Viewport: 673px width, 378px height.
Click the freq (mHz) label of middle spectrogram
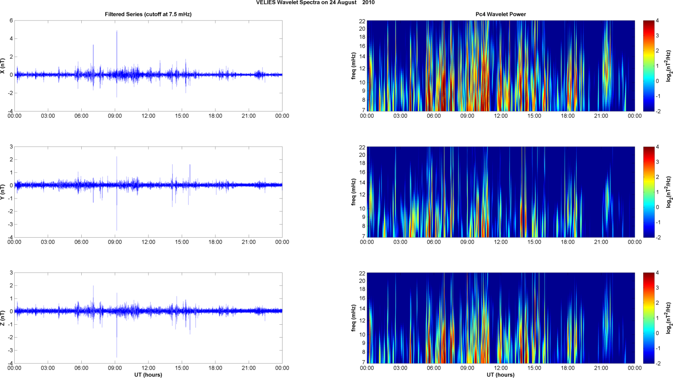[x=354, y=192]
